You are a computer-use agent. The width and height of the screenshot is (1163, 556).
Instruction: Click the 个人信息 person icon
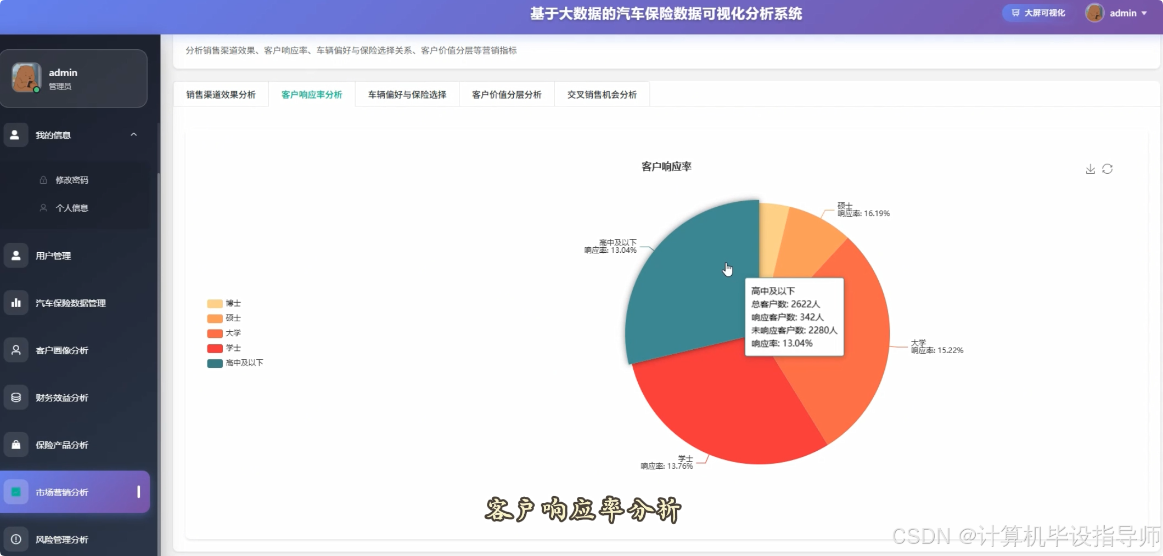(43, 208)
